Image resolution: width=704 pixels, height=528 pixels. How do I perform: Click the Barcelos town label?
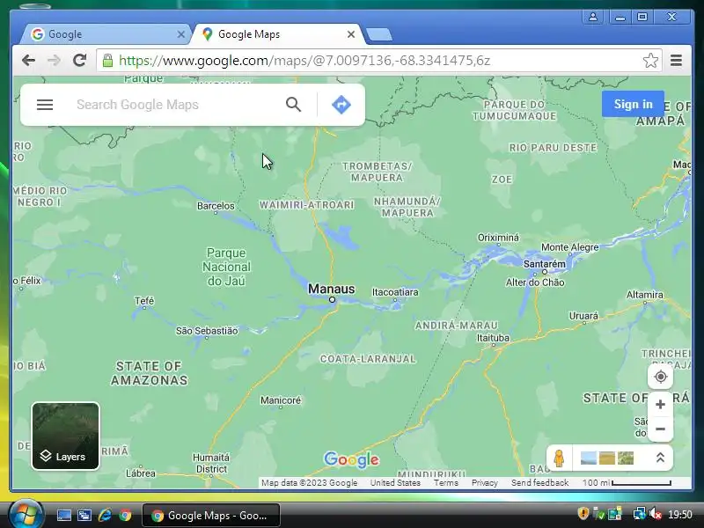(x=216, y=206)
